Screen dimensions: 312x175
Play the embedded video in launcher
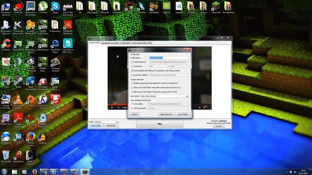pos(112,107)
